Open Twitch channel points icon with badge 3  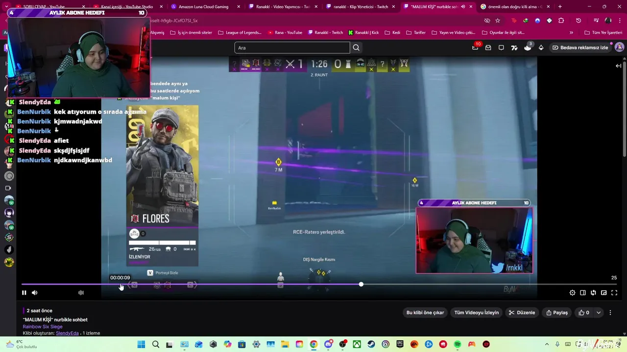[528, 47]
